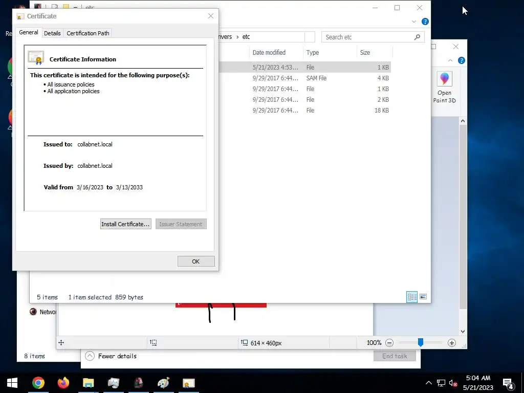
Task: Open File Explorer from the taskbar
Action: point(89,383)
